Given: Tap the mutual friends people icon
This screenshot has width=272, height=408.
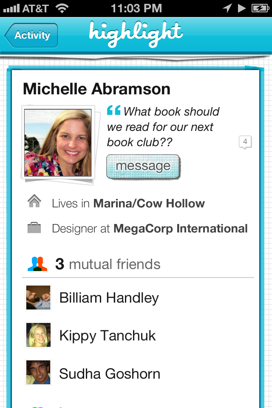Looking at the screenshot, I should (x=37, y=264).
